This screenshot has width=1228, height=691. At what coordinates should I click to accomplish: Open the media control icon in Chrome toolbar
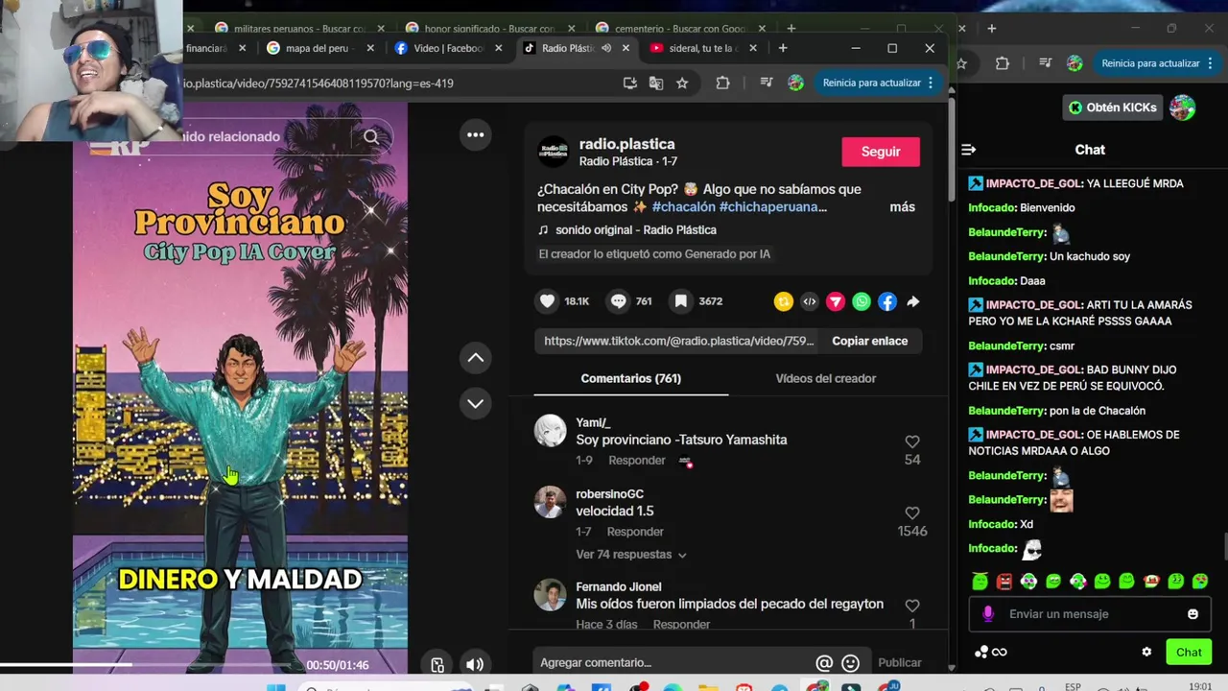coord(767,83)
